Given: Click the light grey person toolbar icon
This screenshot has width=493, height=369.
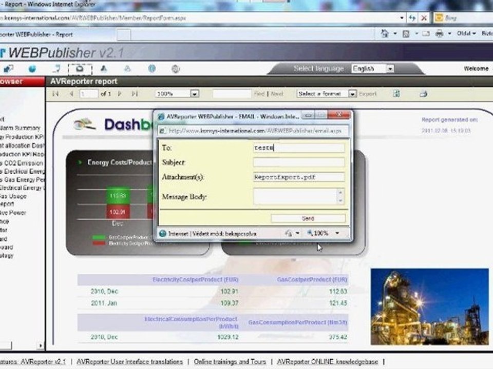Looking at the screenshot, I should point(127,68).
